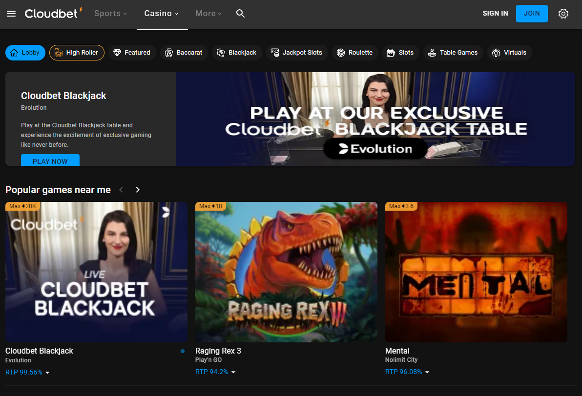Open the Cloudbet Blackjack game thumbnail
The width and height of the screenshot is (582, 396).
[x=97, y=272]
